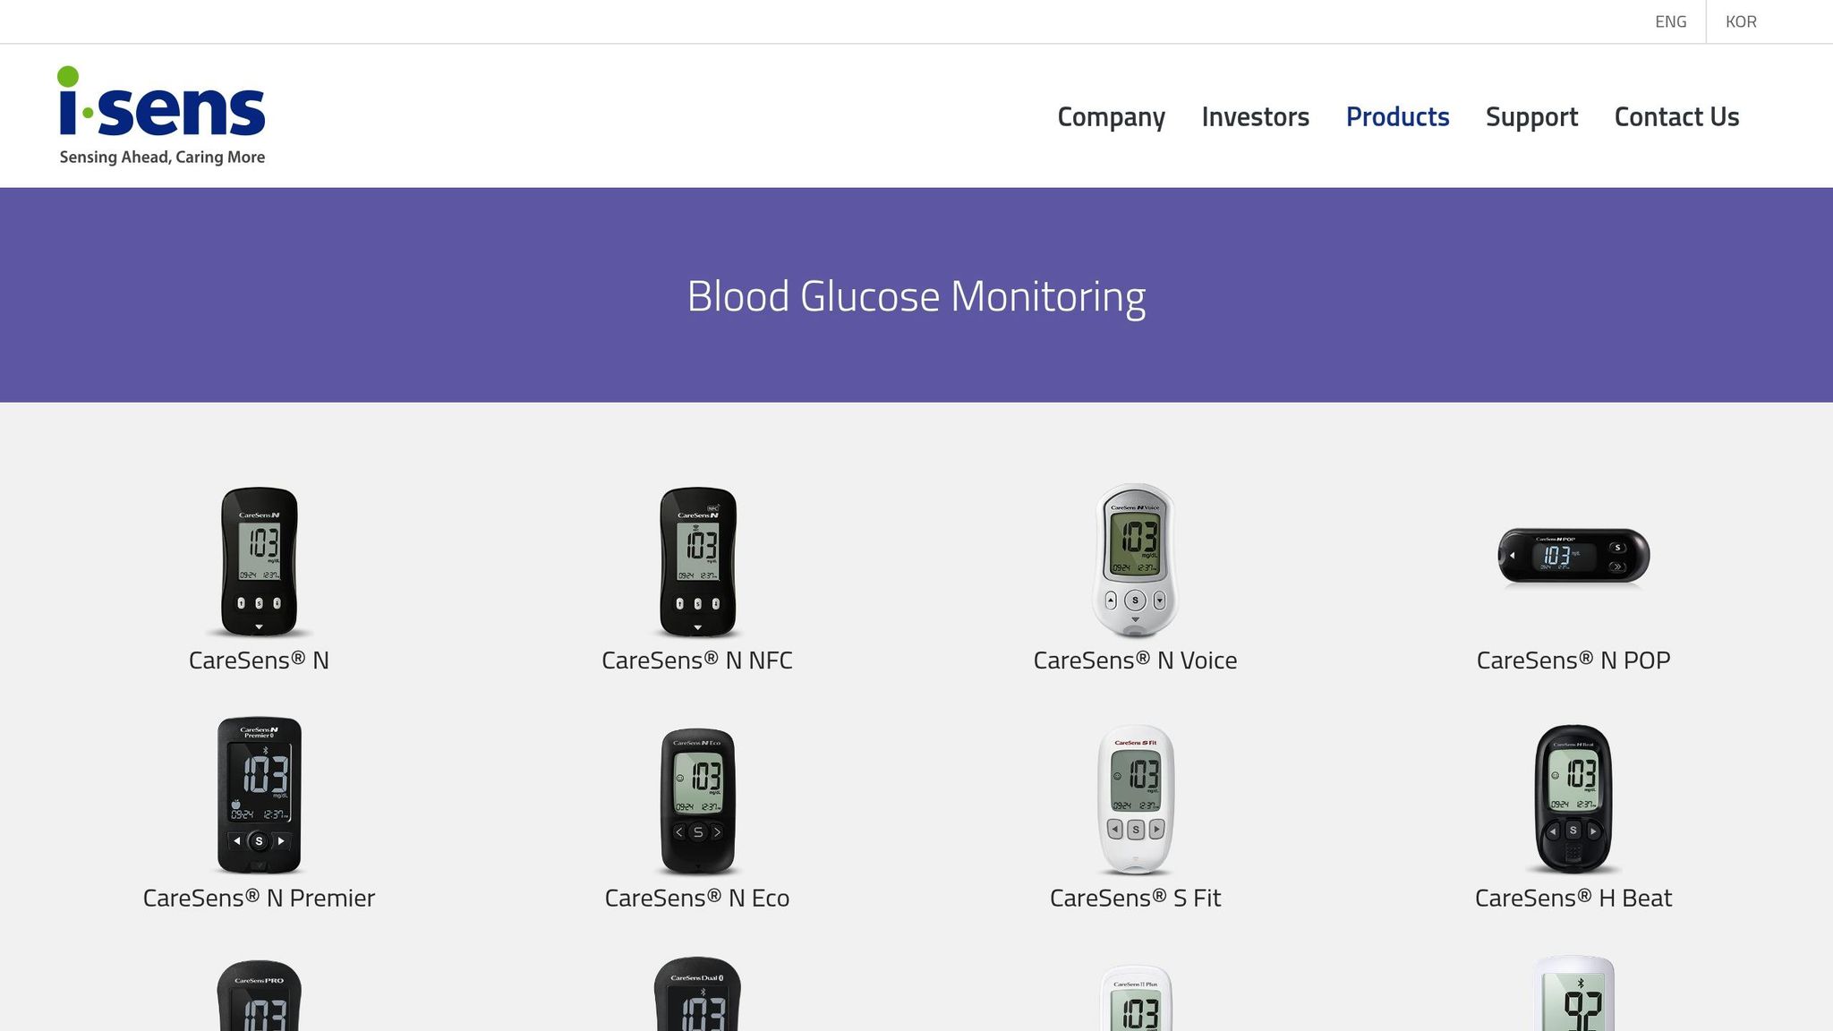Open the CareSens II Plus meter image
The height and width of the screenshot is (1031, 1833).
pos(1135,997)
